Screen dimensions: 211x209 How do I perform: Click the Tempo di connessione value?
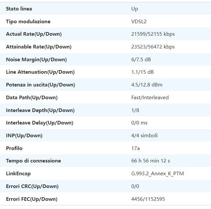coord(150,161)
